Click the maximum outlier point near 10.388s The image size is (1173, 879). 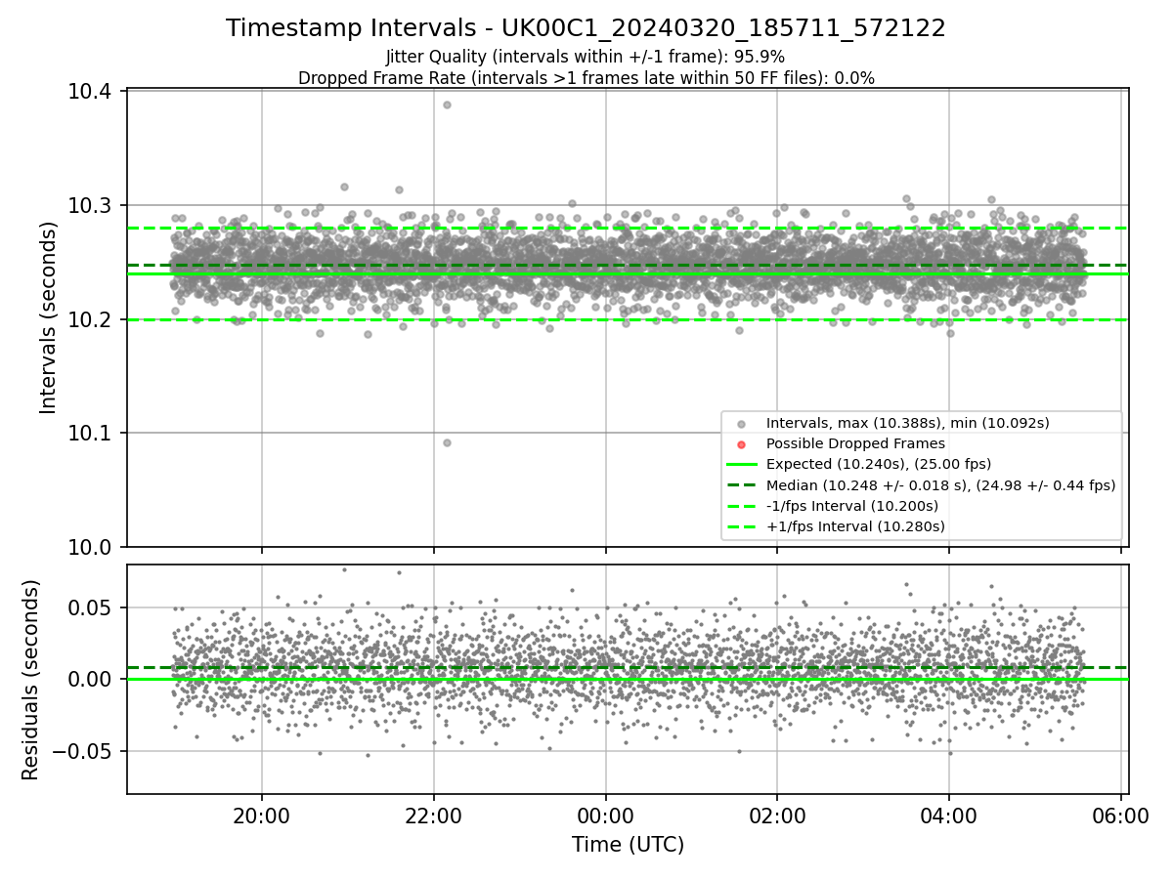(x=447, y=105)
